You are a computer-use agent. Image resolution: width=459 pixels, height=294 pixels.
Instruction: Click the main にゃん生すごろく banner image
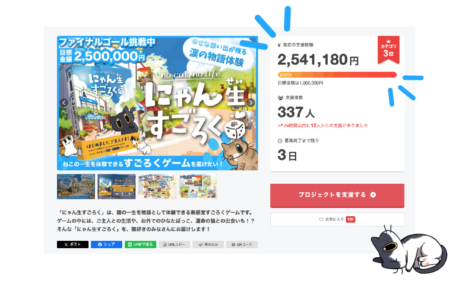point(158,103)
